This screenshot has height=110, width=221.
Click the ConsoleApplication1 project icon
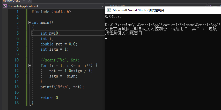pyautogui.click(x=5, y=6)
